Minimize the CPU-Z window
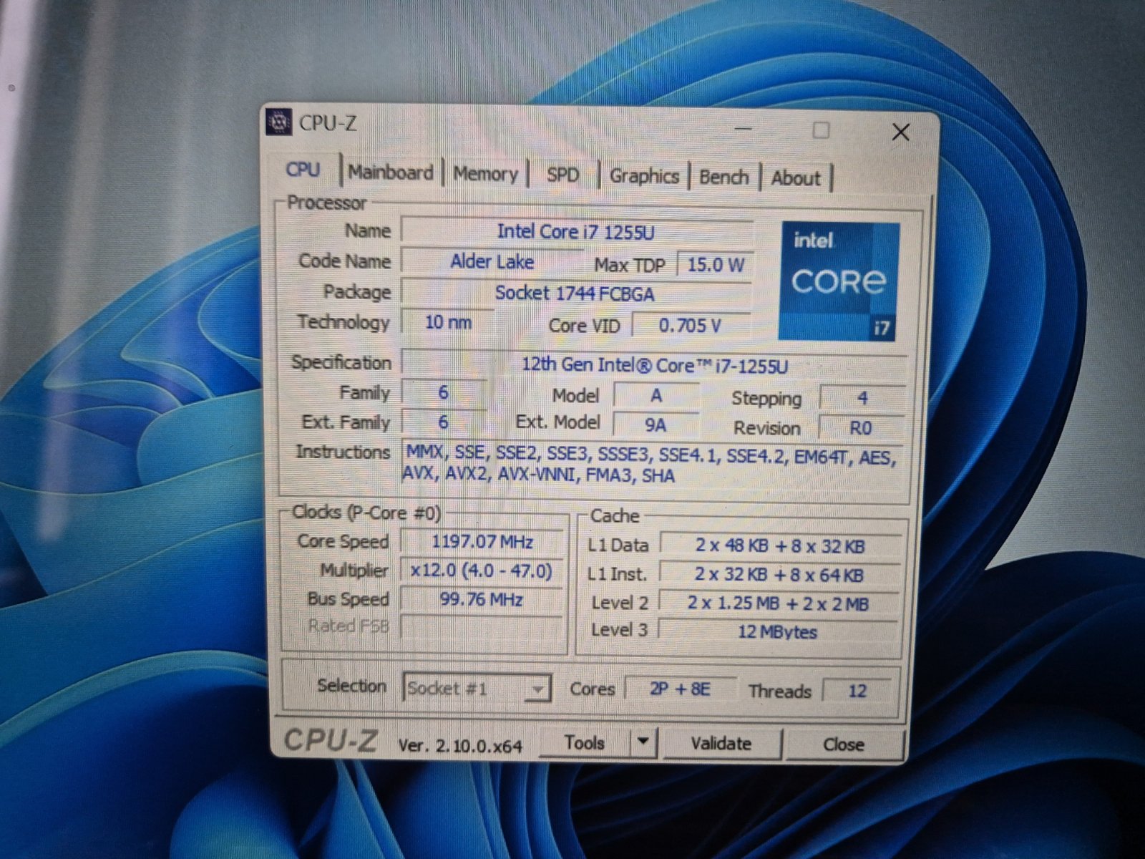Viewport: 1145px width, 859px height. (743, 129)
